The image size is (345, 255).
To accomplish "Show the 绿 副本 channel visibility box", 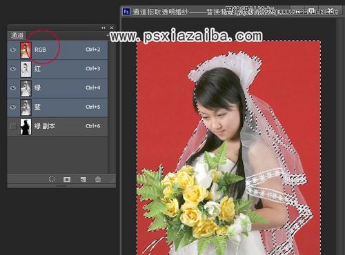I will pos(13,126).
